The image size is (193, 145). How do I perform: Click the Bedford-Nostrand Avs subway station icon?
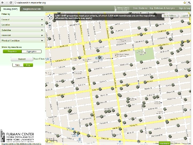click(96, 58)
